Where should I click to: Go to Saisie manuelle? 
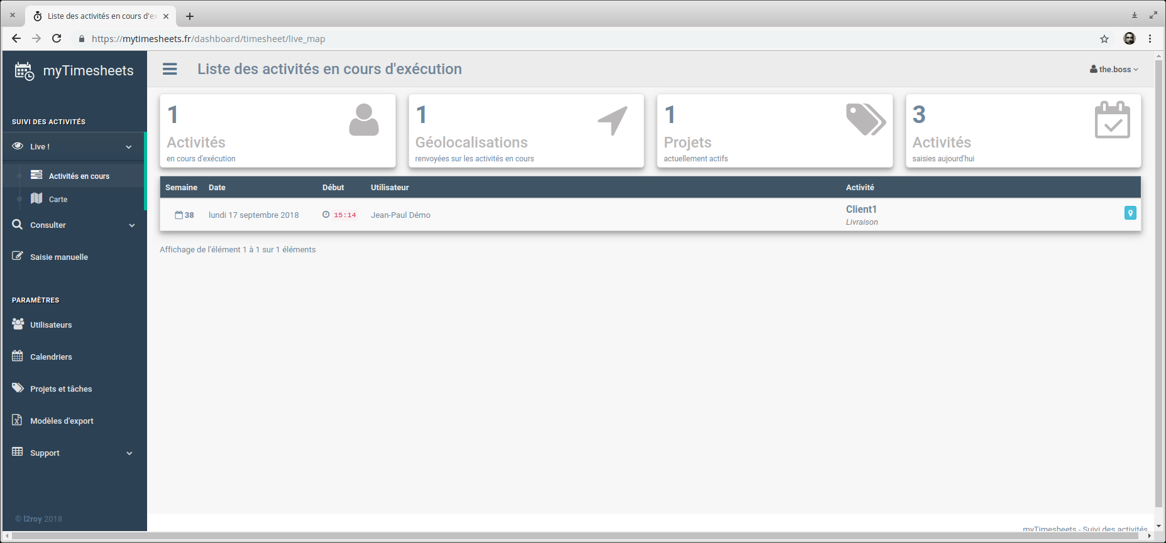click(59, 257)
